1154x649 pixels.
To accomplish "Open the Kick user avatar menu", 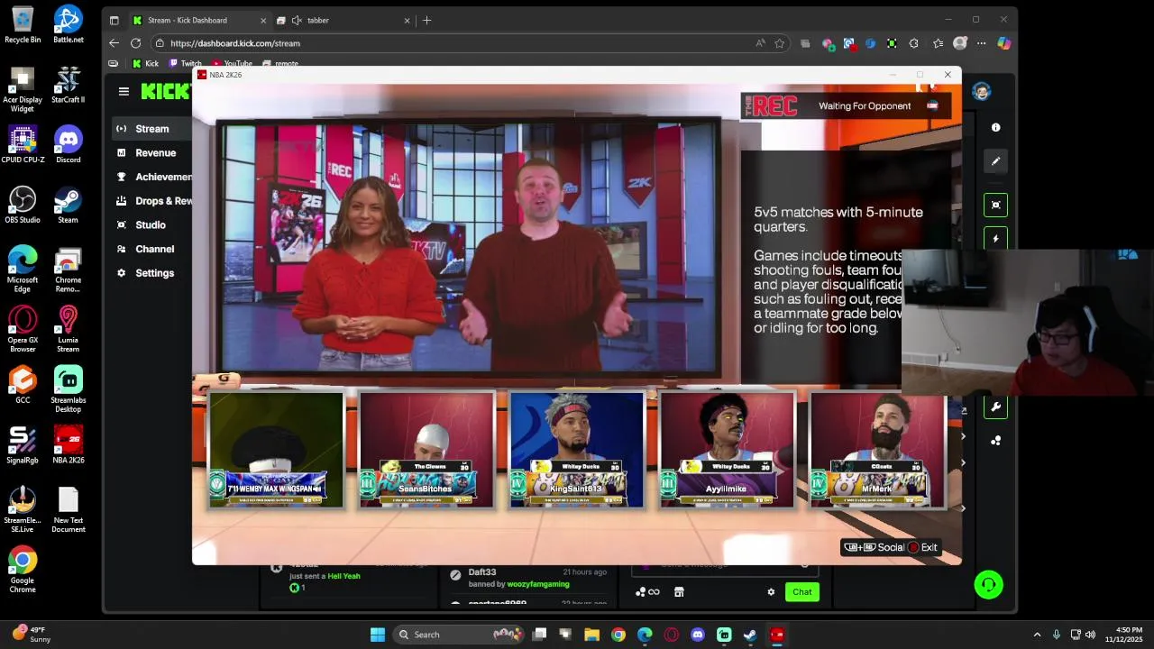I will pos(982,91).
